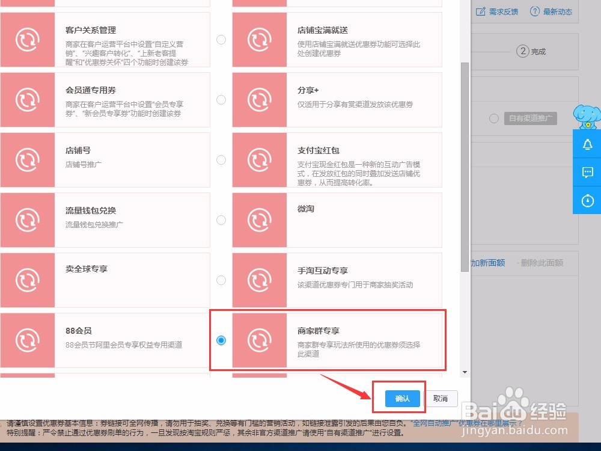Click the 店铺号 channel icon
Screen dimensions: 601x451
28,159
